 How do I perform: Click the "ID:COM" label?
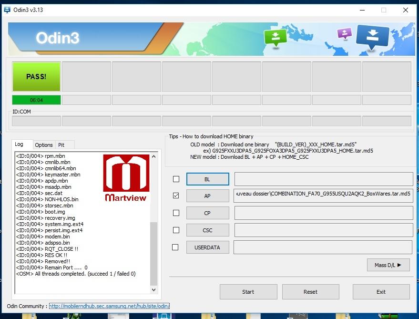pos(21,112)
